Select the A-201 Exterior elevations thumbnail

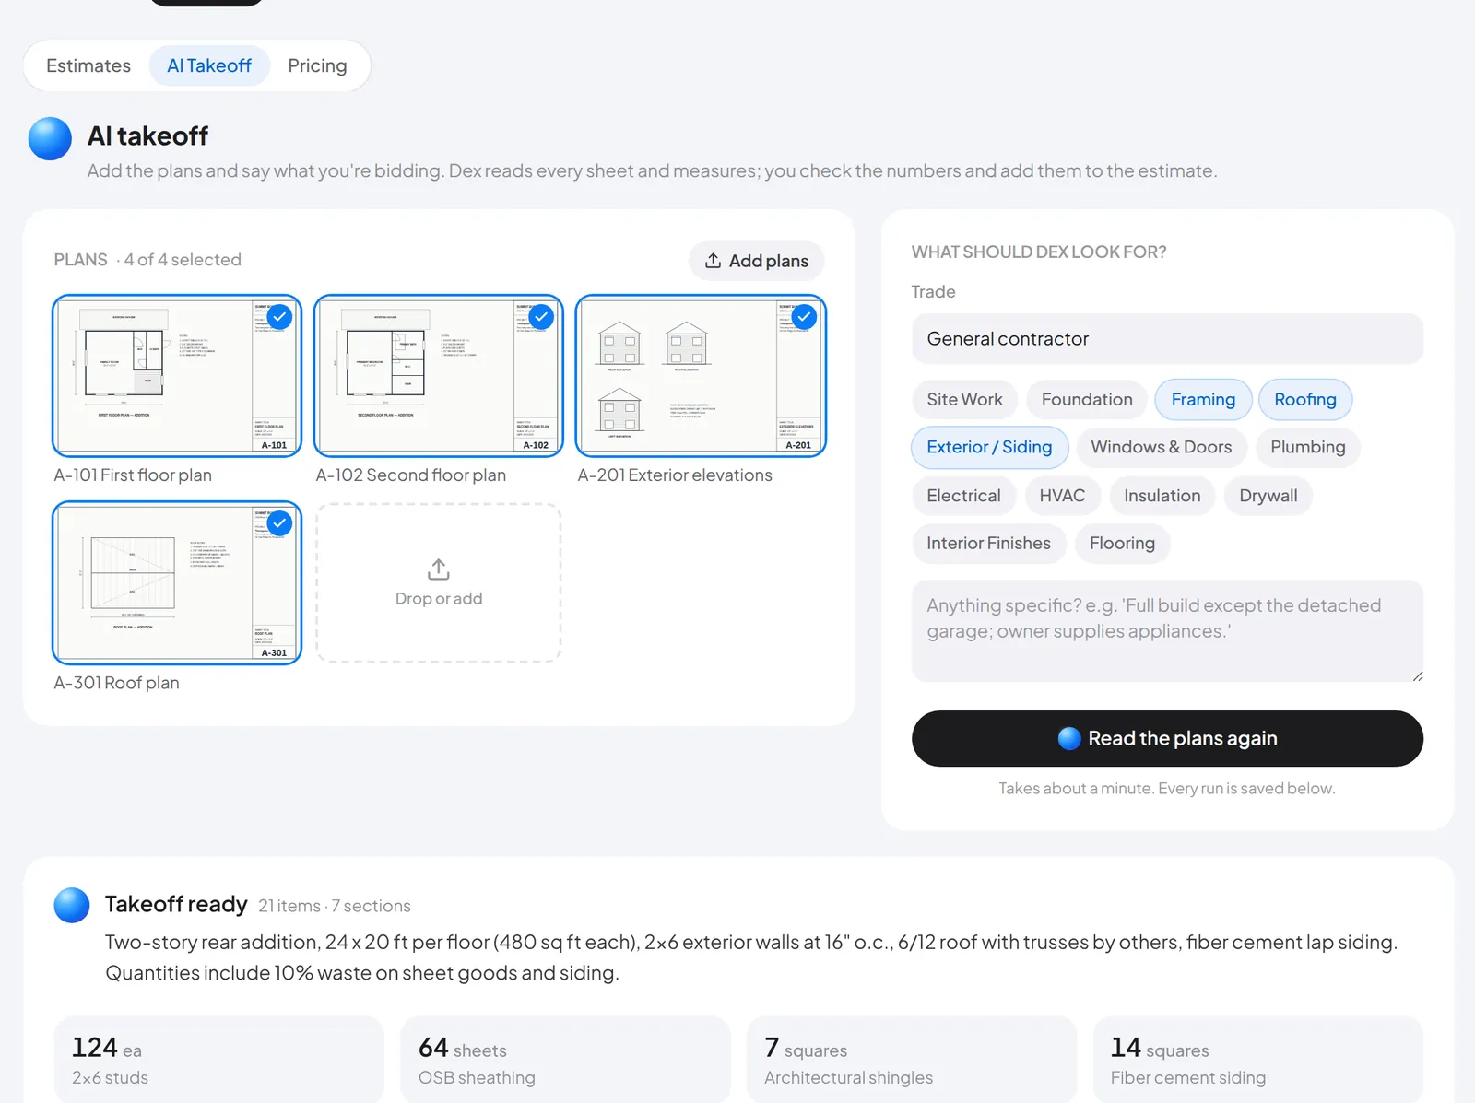(x=701, y=376)
